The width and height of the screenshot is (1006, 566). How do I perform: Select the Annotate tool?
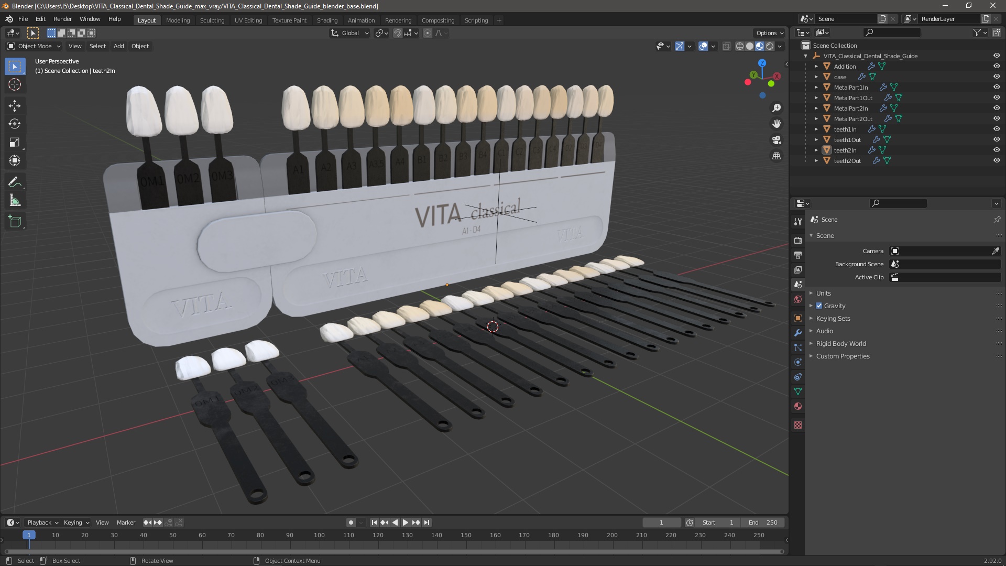tap(15, 182)
